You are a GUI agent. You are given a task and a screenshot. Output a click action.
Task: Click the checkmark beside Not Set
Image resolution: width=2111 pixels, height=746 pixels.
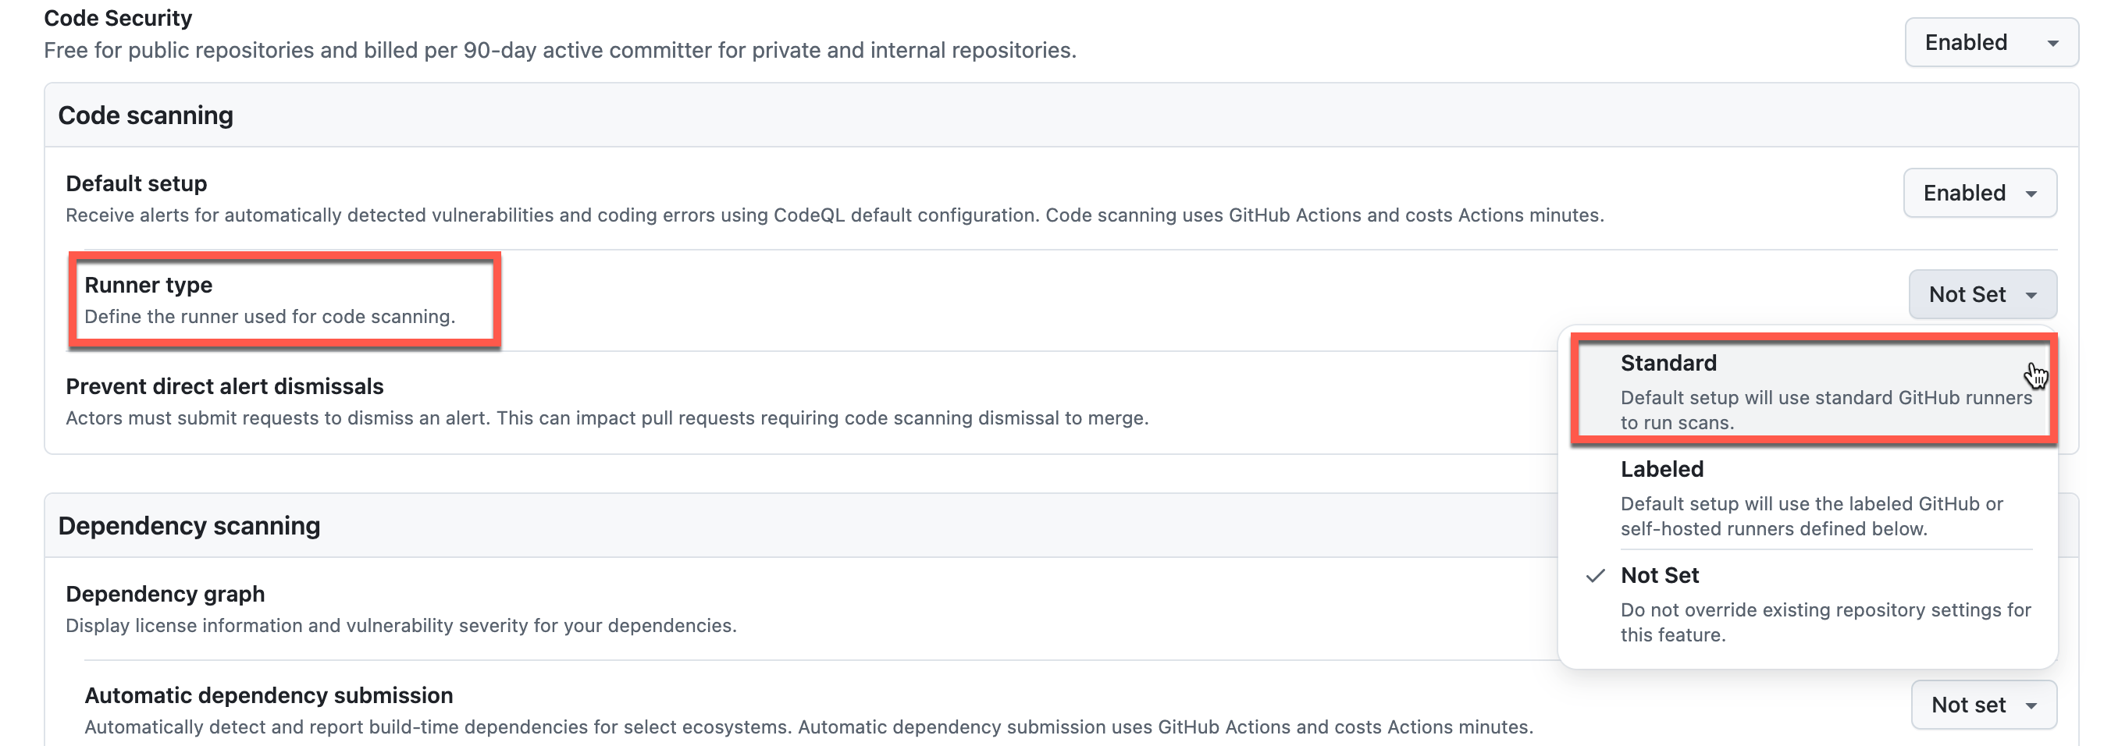(1595, 577)
